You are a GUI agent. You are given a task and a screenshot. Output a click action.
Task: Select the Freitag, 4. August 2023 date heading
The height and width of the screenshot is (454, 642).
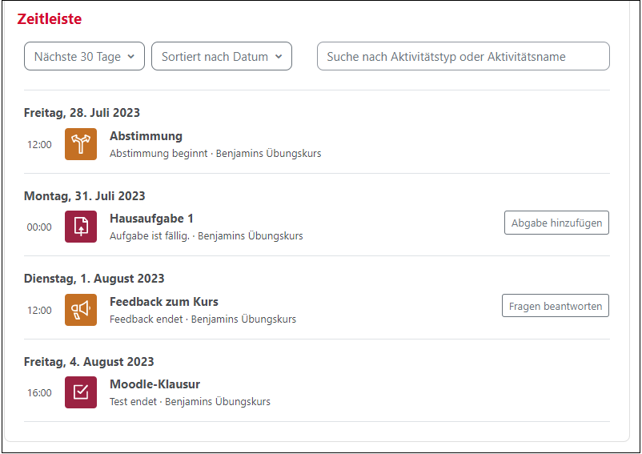tap(89, 362)
